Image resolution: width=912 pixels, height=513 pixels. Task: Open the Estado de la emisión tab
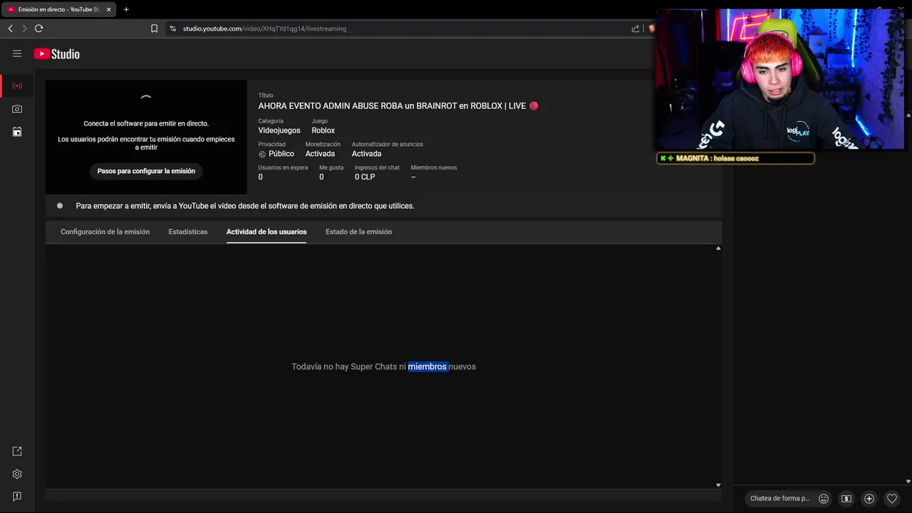tap(358, 232)
